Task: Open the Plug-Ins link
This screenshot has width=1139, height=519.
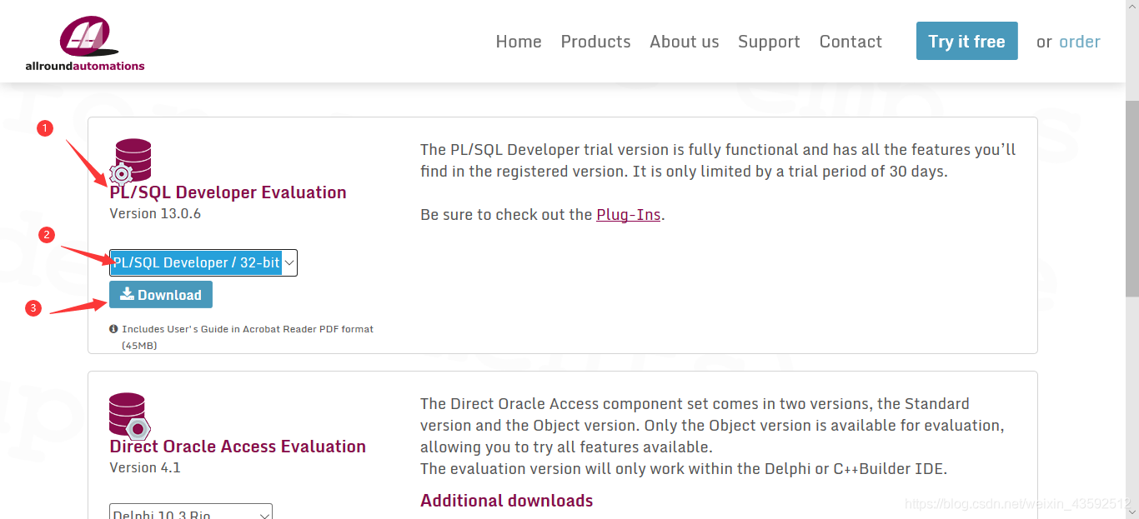Action: (629, 214)
